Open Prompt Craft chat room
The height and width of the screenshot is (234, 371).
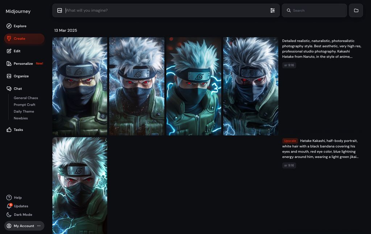[25, 105]
